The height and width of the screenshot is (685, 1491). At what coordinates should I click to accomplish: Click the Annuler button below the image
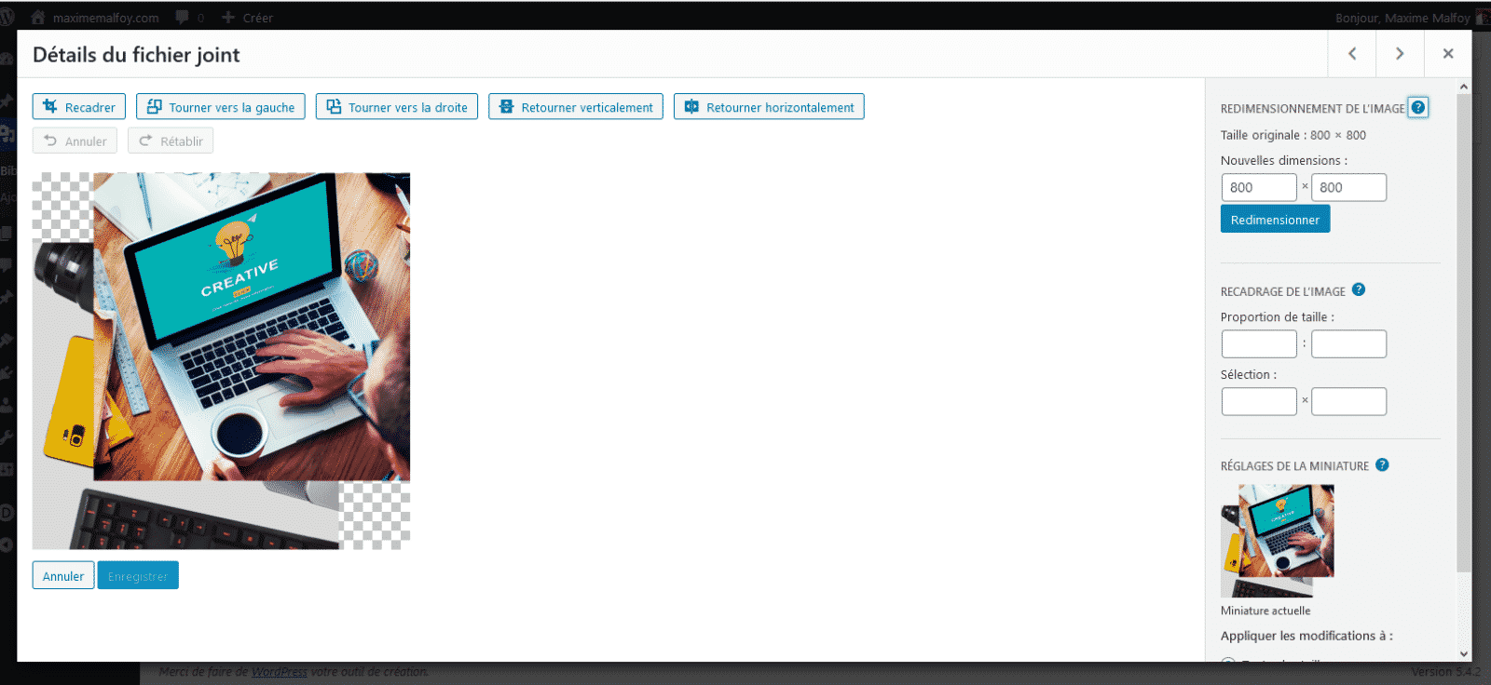coord(63,575)
